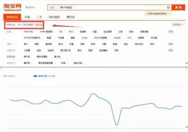The width and height of the screenshot is (188, 132).
Task: Toggle the blue 搜索热度 legend marker
Action: [35, 76]
